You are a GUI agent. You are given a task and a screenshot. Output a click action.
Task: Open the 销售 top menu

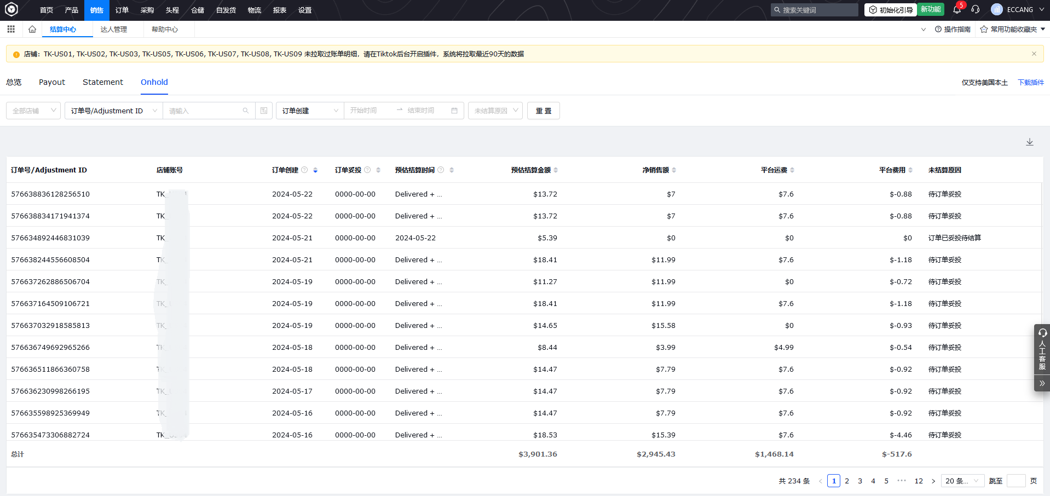point(97,10)
